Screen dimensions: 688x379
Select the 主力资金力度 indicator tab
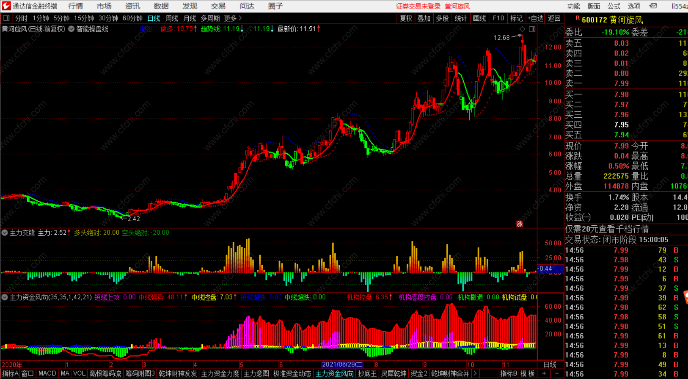pyautogui.click(x=220, y=373)
